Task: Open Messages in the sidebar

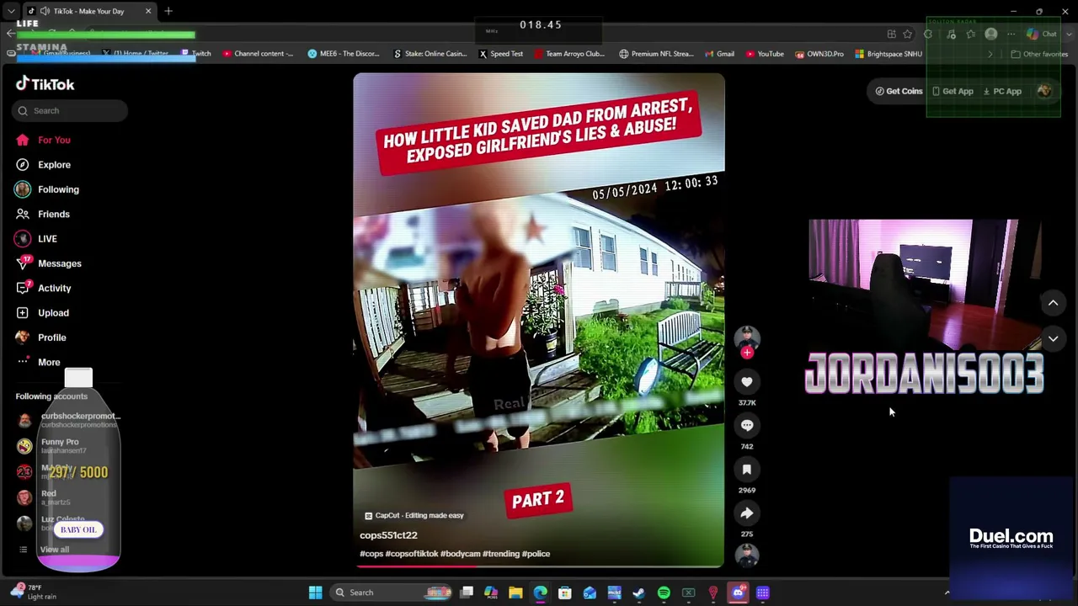Action: [48, 263]
